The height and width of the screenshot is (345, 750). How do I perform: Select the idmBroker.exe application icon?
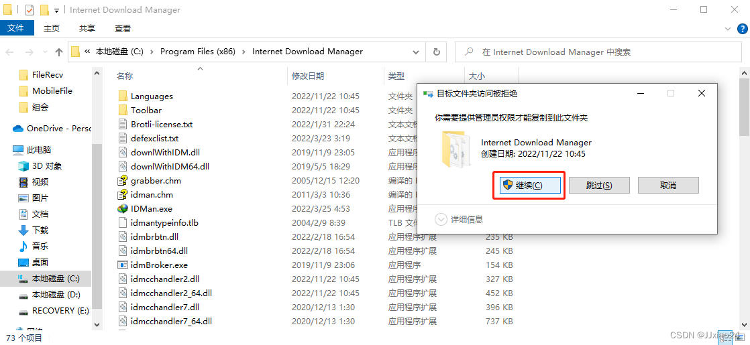pos(123,265)
